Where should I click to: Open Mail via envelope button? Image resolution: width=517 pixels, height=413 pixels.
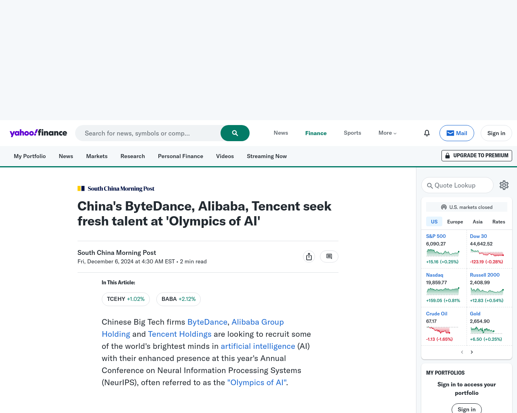pos(457,133)
